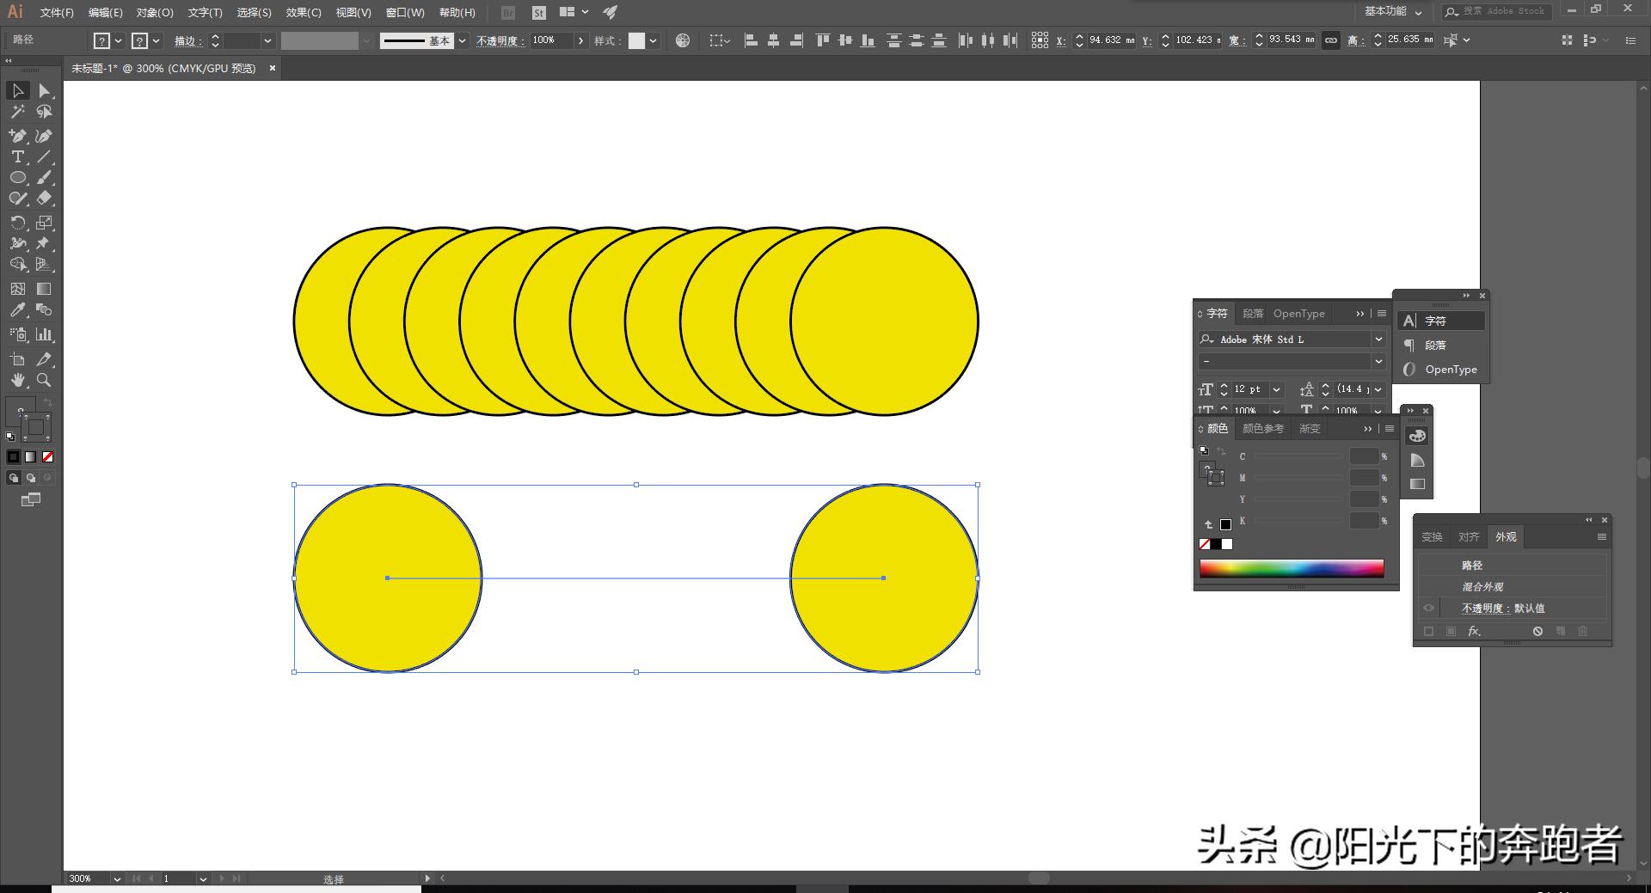
Task: Open the leading value dropdown
Action: pos(1378,389)
